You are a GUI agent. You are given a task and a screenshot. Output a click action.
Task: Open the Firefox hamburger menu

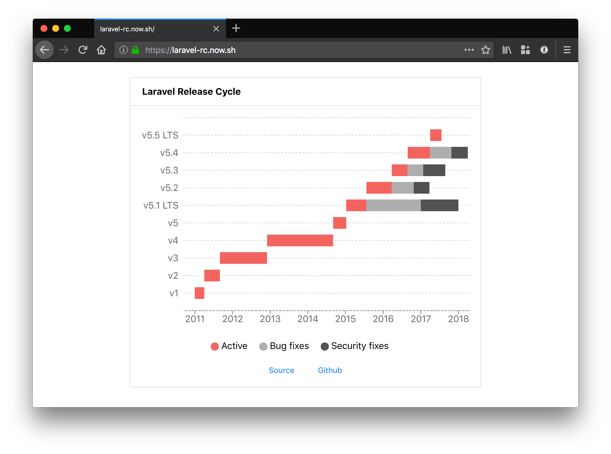pyautogui.click(x=567, y=50)
